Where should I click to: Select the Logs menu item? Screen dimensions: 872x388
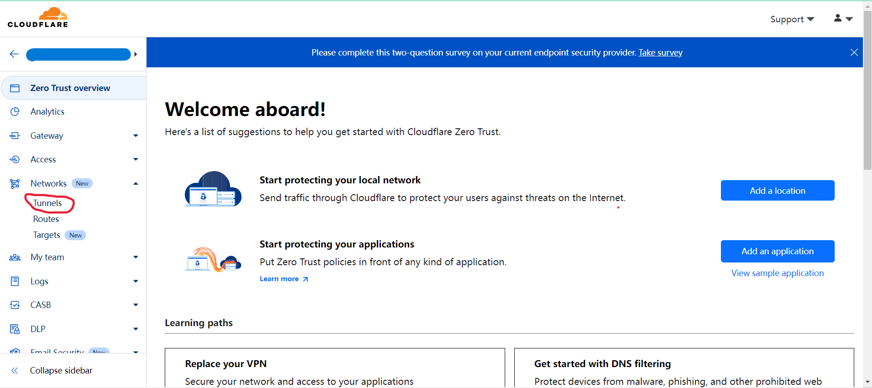[39, 281]
